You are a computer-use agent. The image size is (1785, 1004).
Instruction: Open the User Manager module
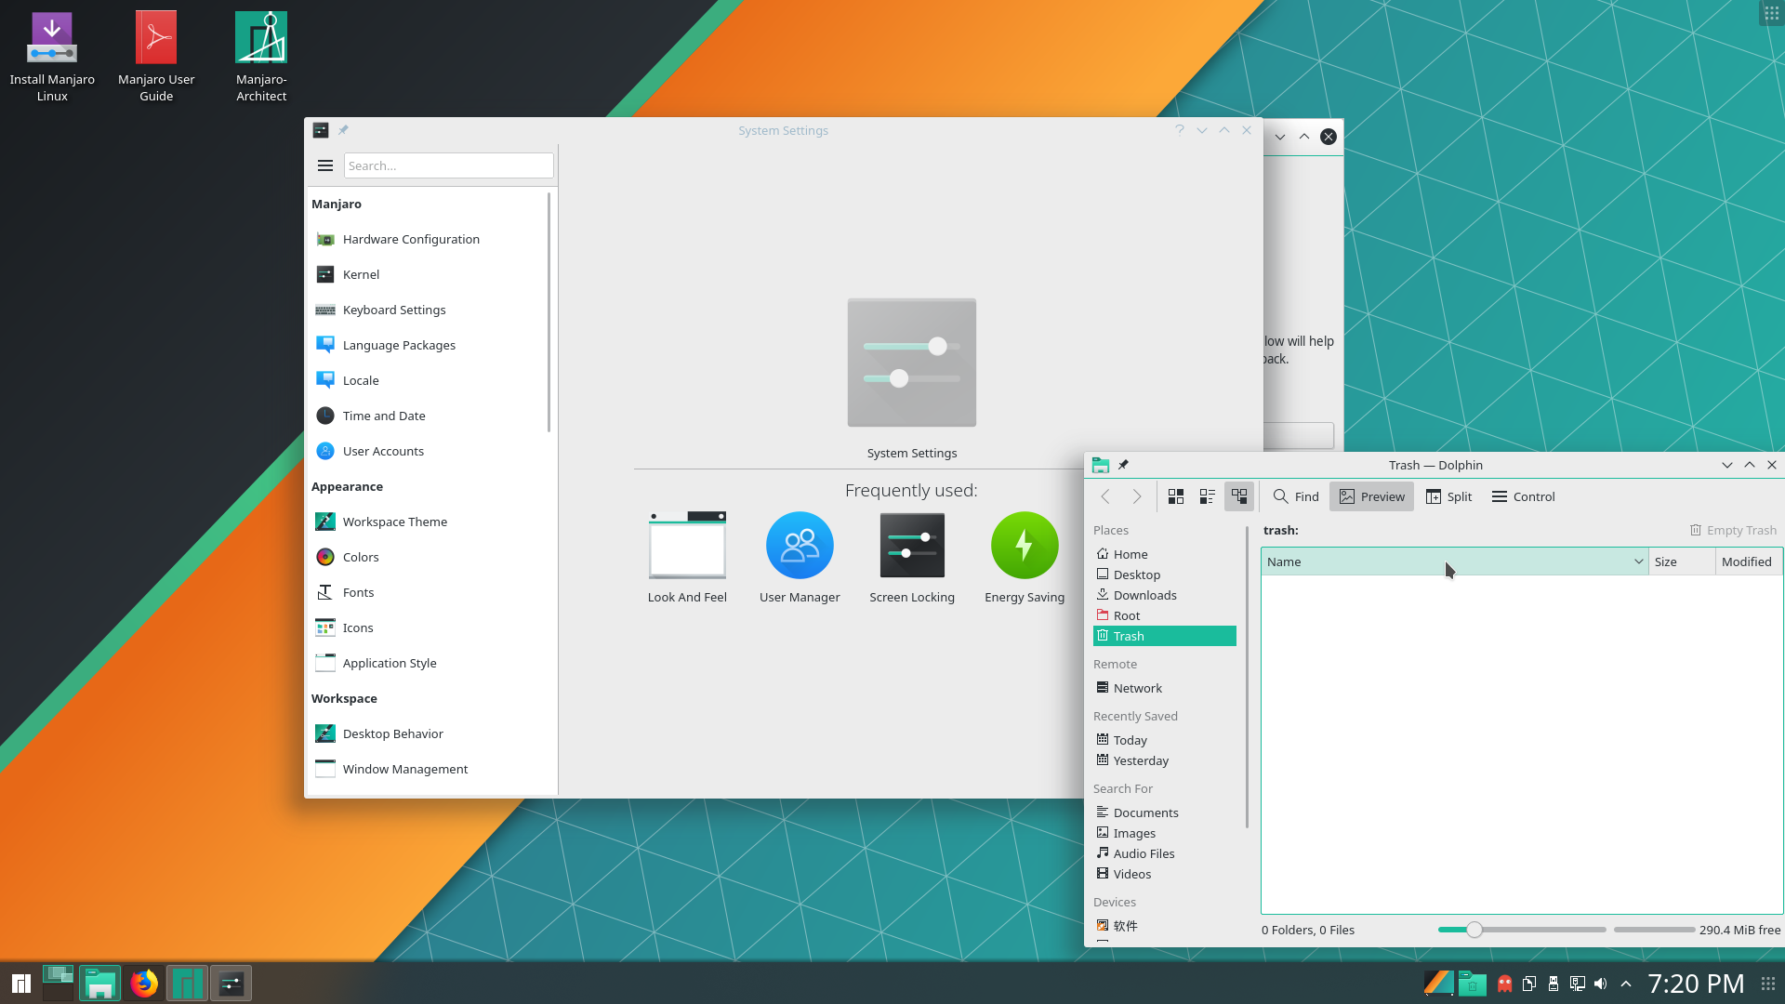(800, 557)
